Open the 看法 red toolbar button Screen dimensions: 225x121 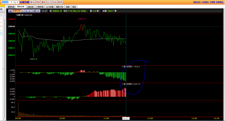pos(32,2)
